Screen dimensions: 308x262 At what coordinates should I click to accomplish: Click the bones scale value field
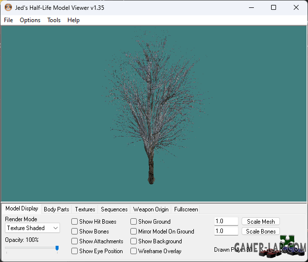pos(226,231)
